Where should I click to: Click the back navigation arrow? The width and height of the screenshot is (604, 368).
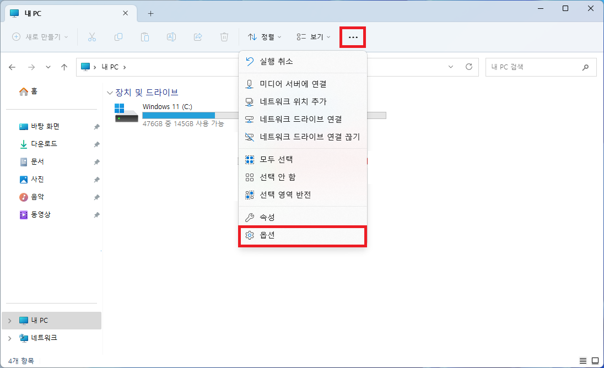(x=12, y=67)
